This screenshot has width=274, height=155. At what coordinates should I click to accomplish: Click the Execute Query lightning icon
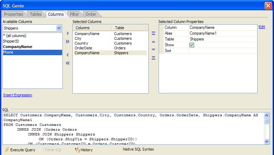pyautogui.click(x=7, y=150)
